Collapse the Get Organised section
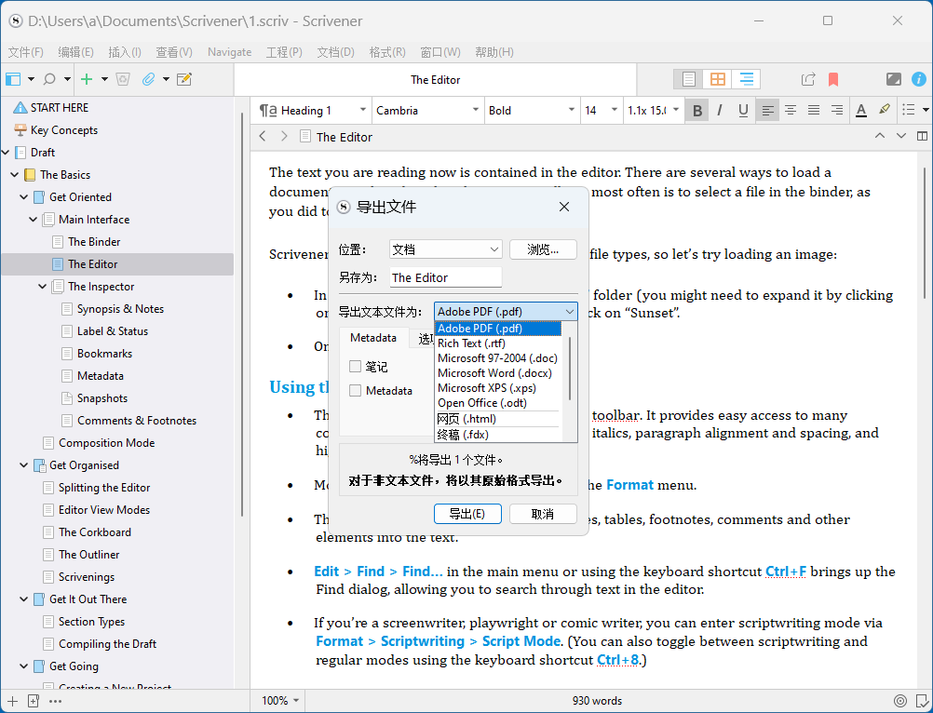Screen dimensions: 933x713 click(x=24, y=465)
